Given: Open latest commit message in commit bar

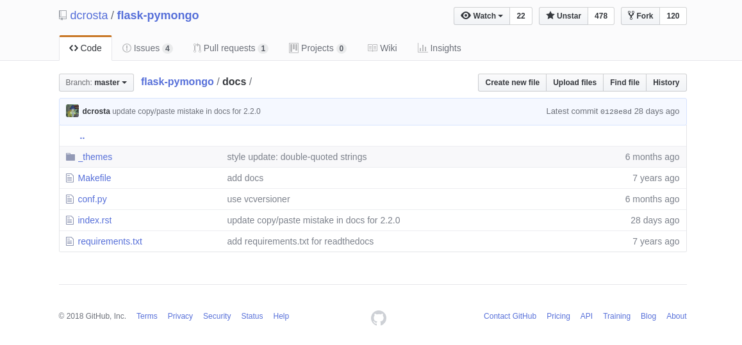Looking at the screenshot, I should (186, 111).
